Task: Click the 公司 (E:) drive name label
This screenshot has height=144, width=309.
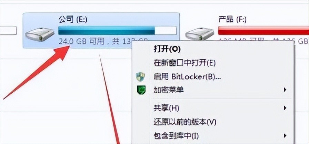Action: [73, 20]
